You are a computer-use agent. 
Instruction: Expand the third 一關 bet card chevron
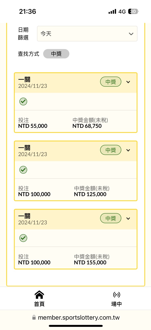click(x=128, y=219)
